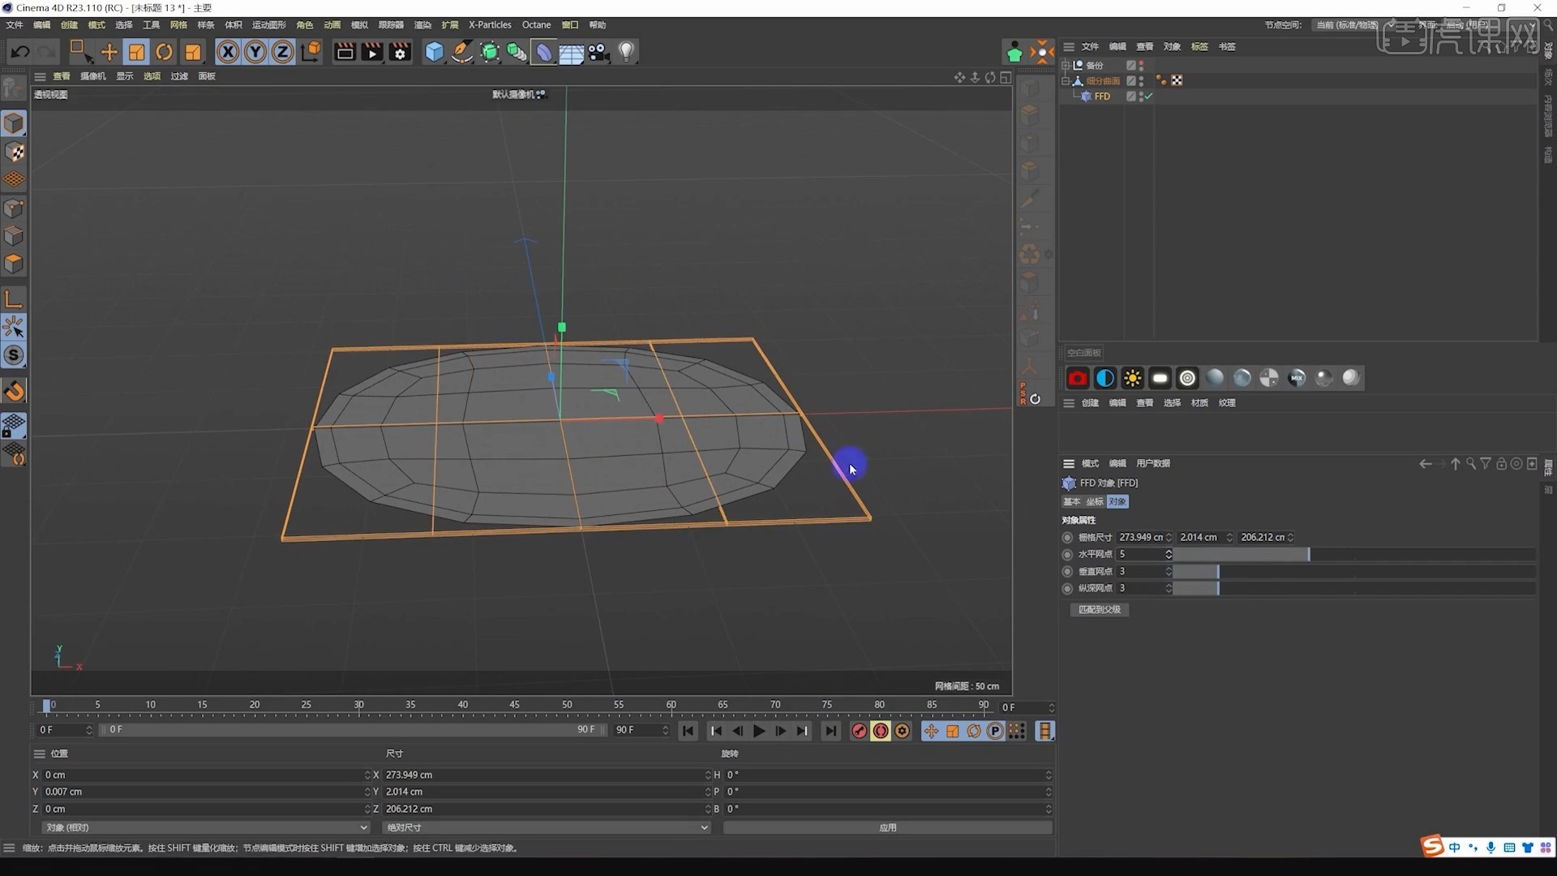Select the Rotate tool in the toolbar
1557x876 pixels.
click(164, 51)
